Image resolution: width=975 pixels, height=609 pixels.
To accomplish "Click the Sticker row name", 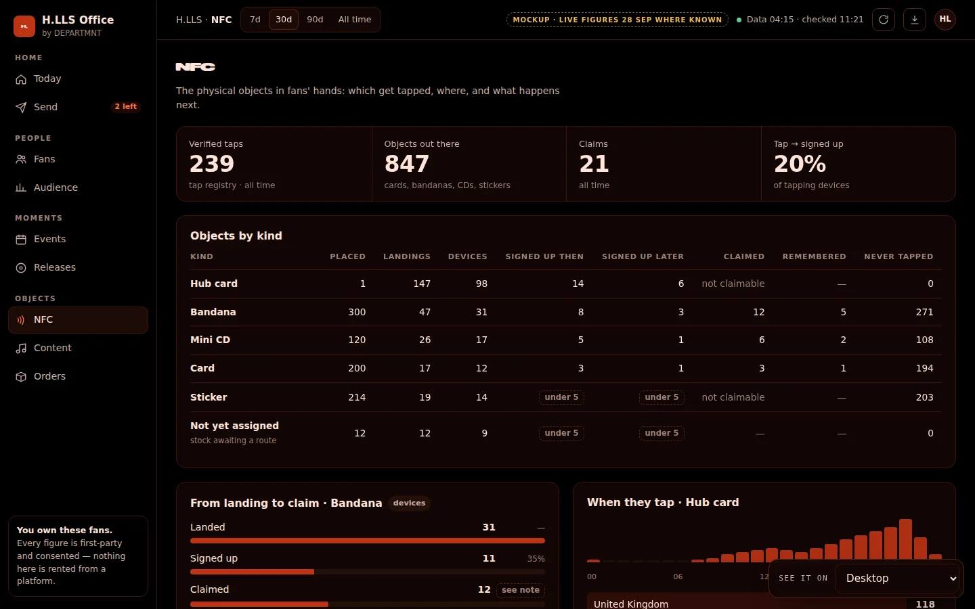I will pos(209,397).
